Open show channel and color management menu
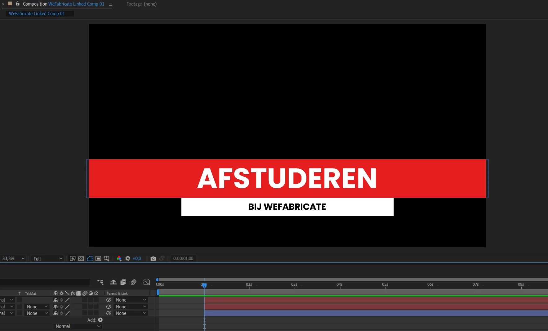 (119, 258)
